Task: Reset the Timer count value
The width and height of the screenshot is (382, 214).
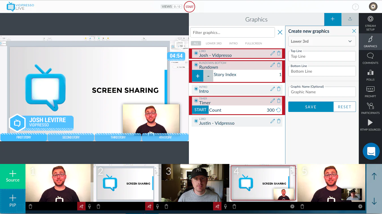Action: coord(278,110)
